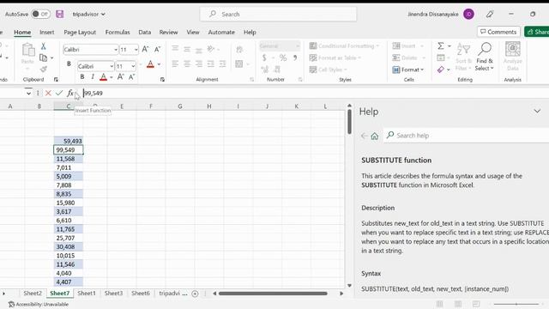Click the vertical scrollbar thumb
The width and height of the screenshot is (549, 309).
point(349,121)
